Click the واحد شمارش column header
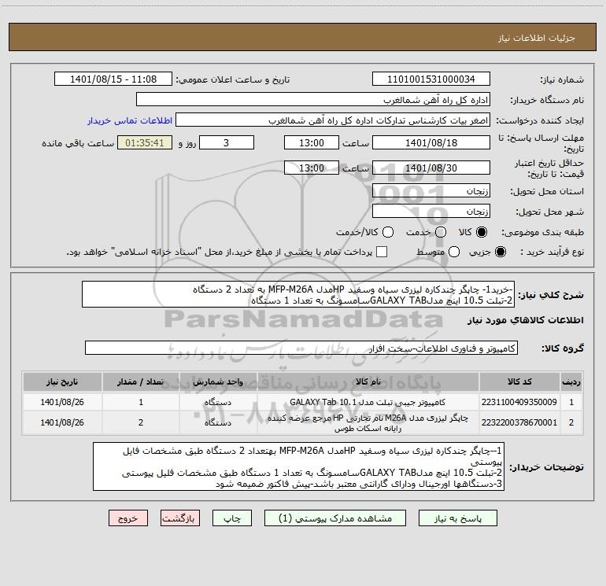 [x=218, y=381]
